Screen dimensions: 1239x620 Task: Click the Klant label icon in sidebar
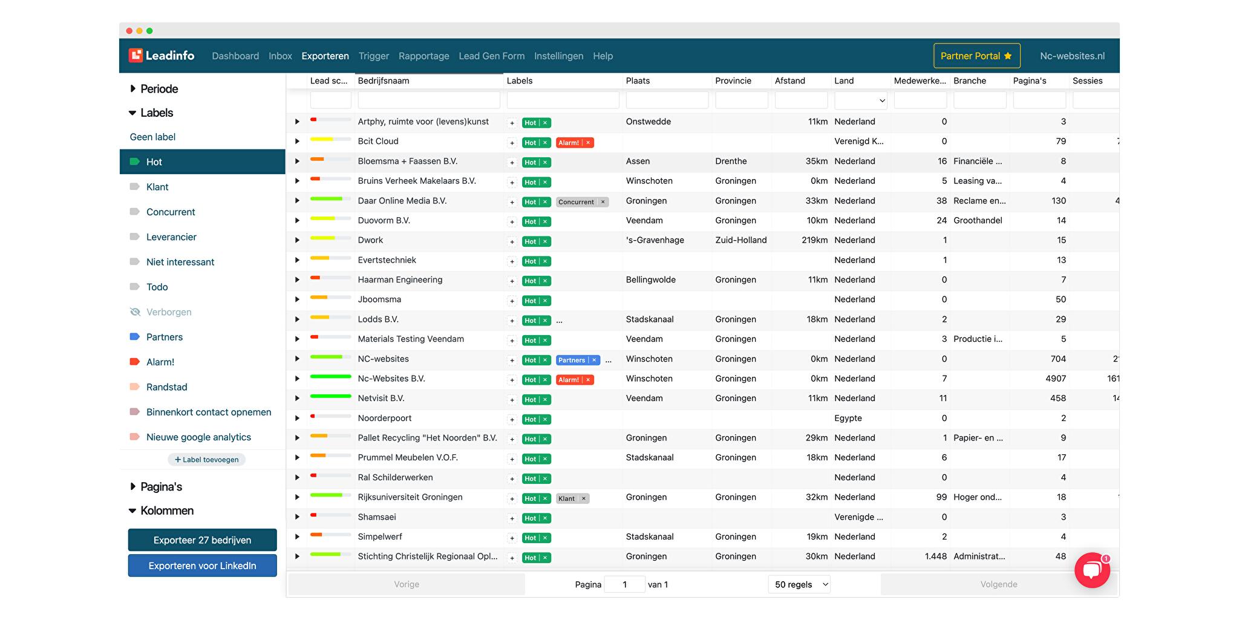[x=135, y=187]
